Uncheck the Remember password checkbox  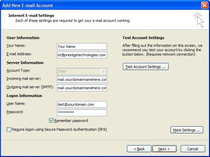coord(51,121)
